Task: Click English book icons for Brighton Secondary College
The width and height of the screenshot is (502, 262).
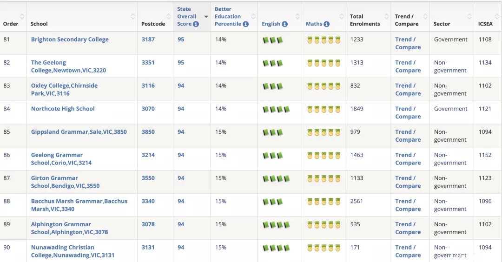Action: (273, 40)
